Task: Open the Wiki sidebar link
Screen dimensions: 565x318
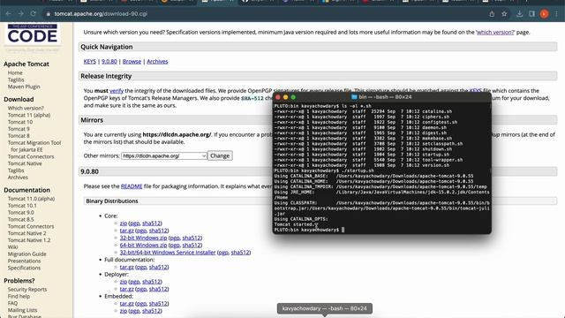Action: click(x=12, y=247)
